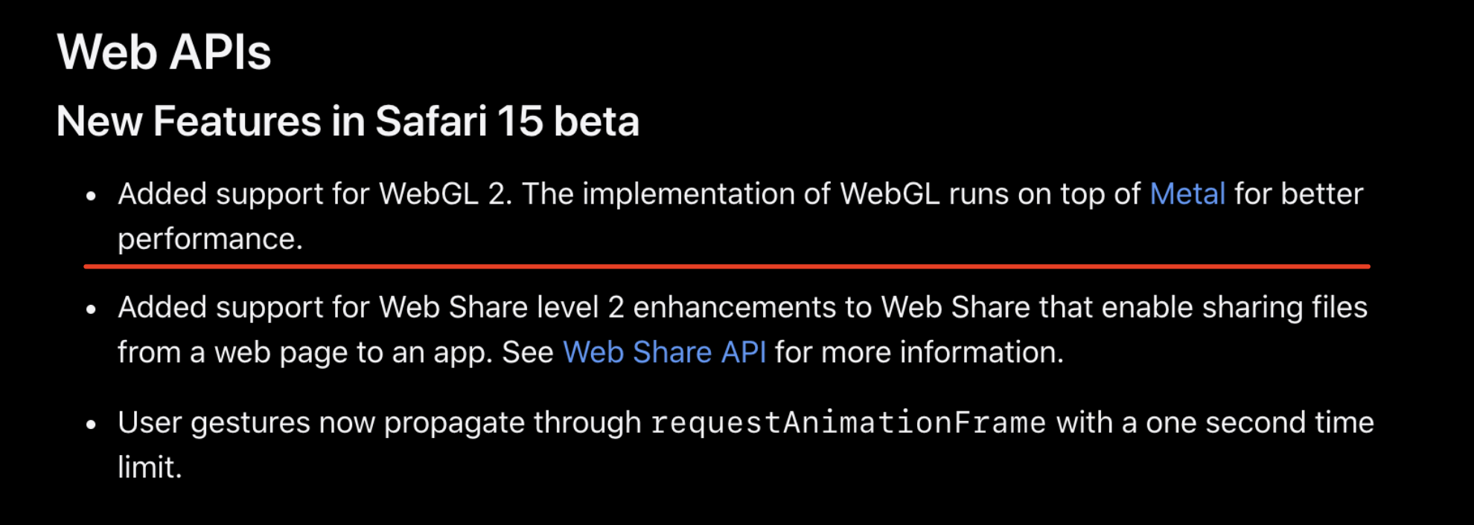Click the bullet before the User gestures item

pyautogui.click(x=91, y=425)
